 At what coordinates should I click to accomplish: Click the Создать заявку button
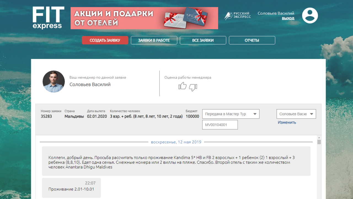click(x=105, y=40)
